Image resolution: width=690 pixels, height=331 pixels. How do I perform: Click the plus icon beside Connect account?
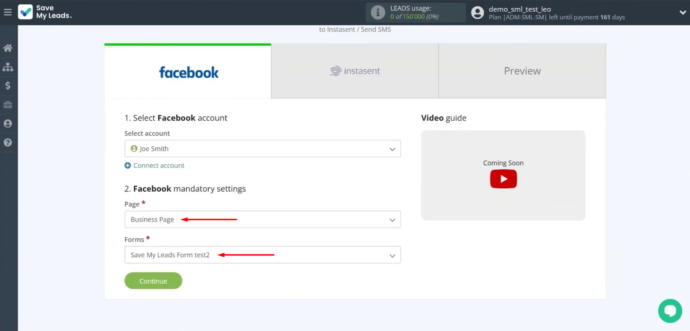pos(128,166)
